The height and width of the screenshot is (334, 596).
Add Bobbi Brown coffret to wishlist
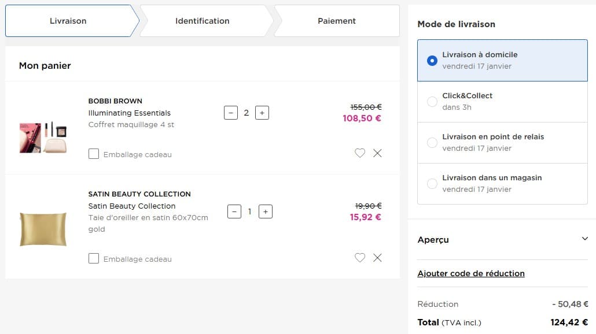tap(360, 153)
